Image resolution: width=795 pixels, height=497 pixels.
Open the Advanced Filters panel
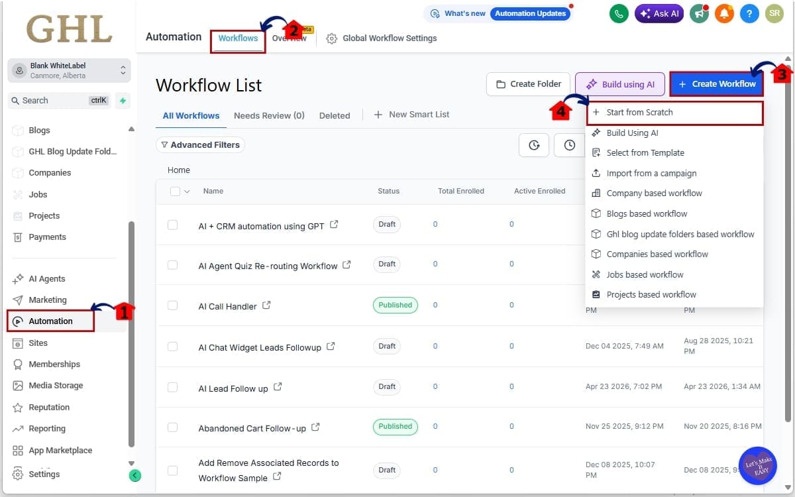tap(200, 145)
